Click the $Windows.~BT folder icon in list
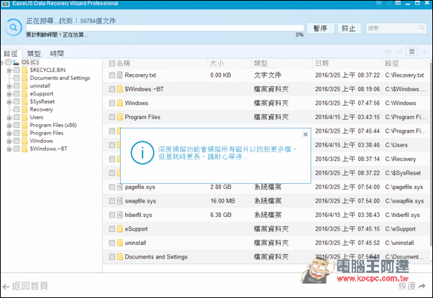Image resolution: width=433 pixels, height=298 pixels. pos(119,89)
